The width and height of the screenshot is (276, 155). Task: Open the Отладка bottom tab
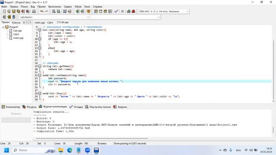click(x=76, y=107)
